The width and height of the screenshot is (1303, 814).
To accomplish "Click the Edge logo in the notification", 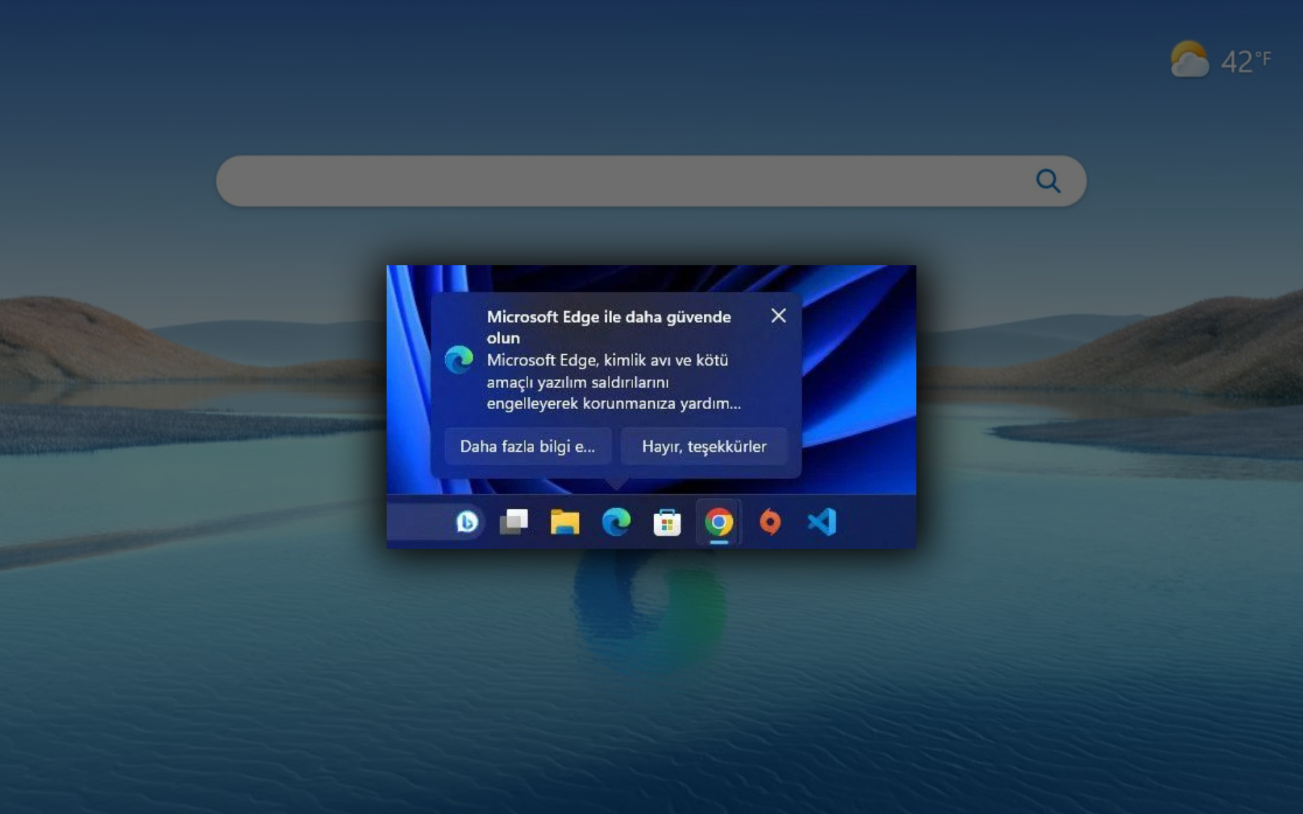I will pyautogui.click(x=459, y=360).
